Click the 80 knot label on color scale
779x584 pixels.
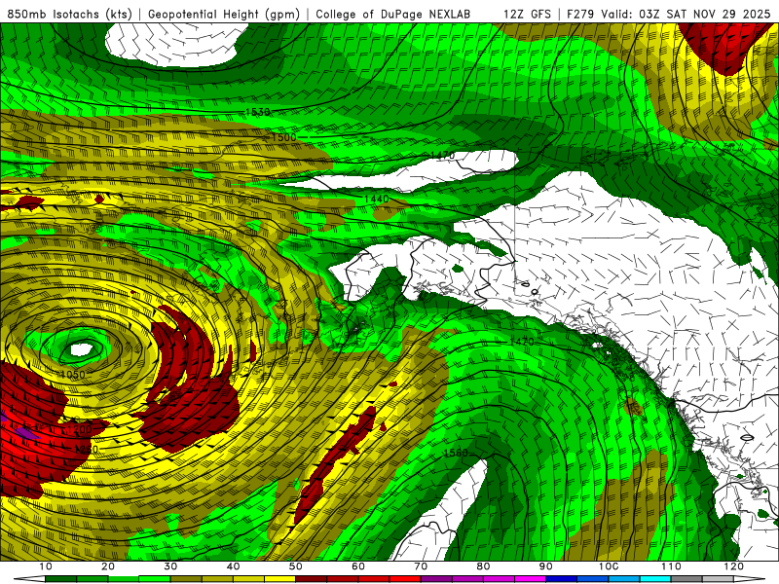point(483,566)
